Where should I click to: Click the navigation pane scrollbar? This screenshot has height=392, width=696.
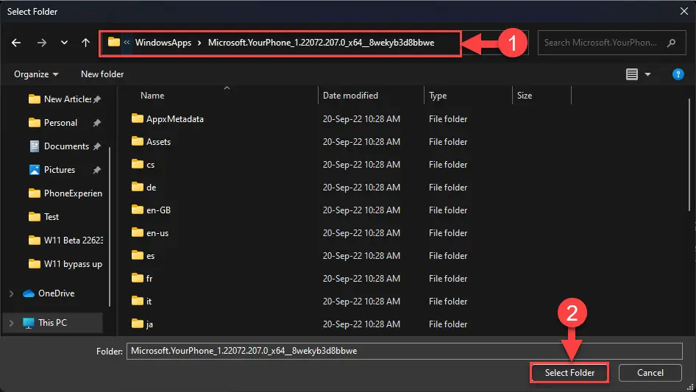pos(109,227)
